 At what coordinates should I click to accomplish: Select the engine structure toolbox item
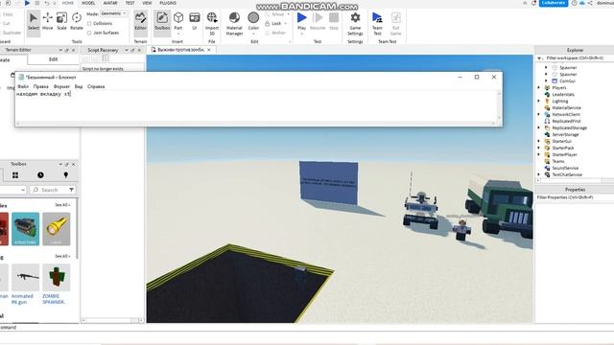click(x=26, y=229)
